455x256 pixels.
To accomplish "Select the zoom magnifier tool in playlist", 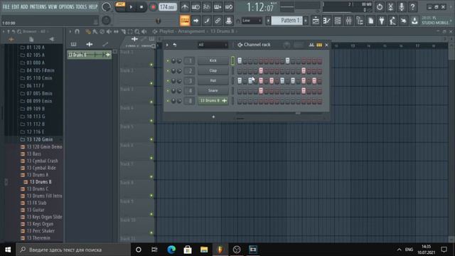I will 137,31.
